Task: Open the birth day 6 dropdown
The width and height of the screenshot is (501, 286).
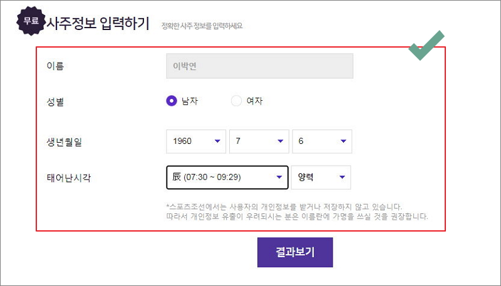Action: click(x=322, y=141)
